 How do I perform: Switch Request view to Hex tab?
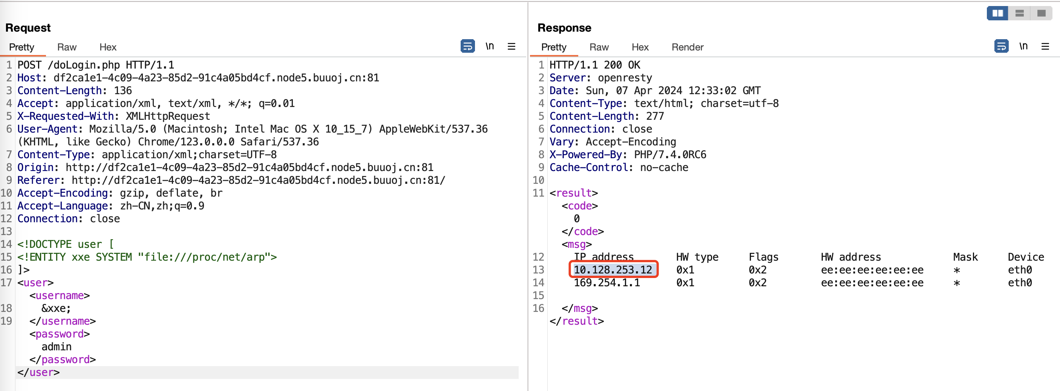coord(108,47)
